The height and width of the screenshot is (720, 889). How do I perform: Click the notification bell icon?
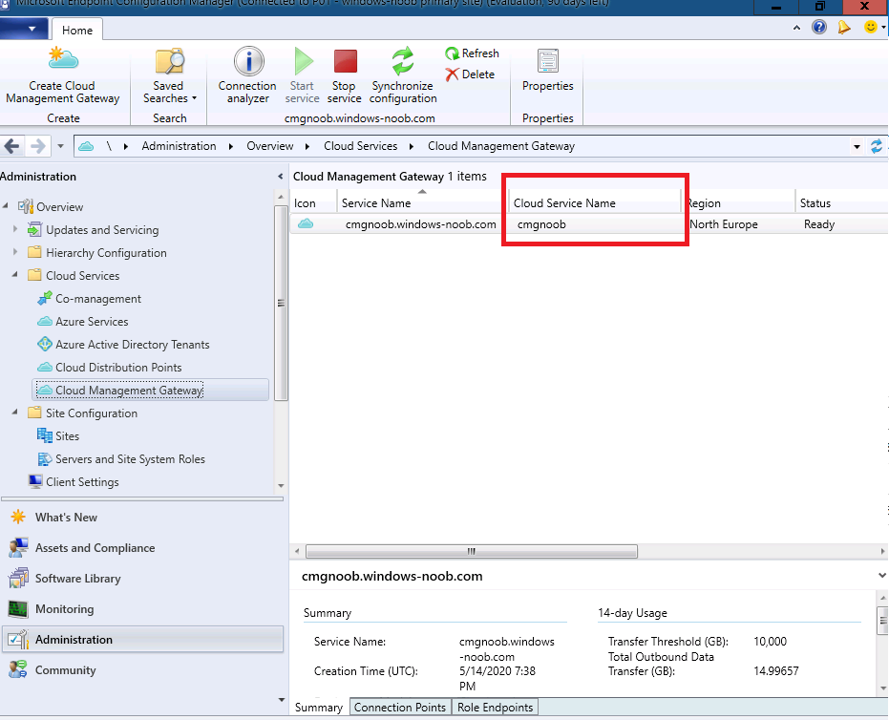[844, 27]
